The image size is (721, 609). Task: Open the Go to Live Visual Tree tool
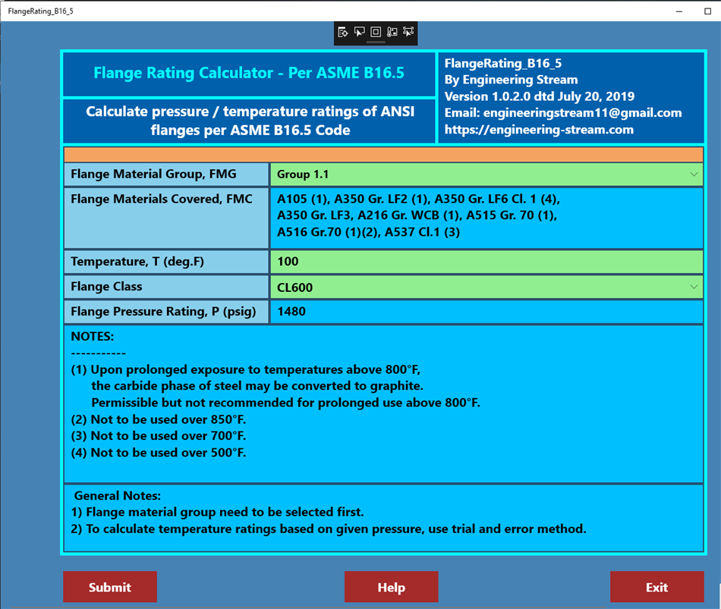tap(343, 33)
